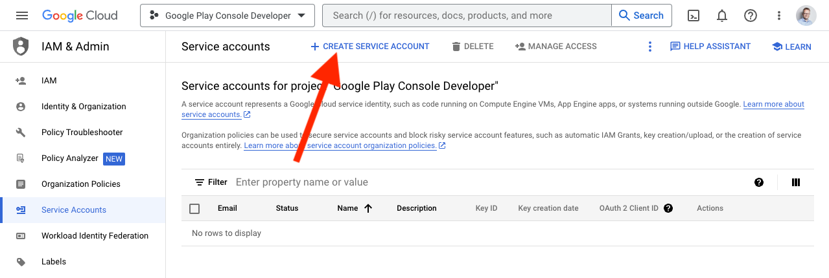Image resolution: width=829 pixels, height=278 pixels.
Task: Activate Cloud Shell terminal icon
Action: pyautogui.click(x=694, y=16)
